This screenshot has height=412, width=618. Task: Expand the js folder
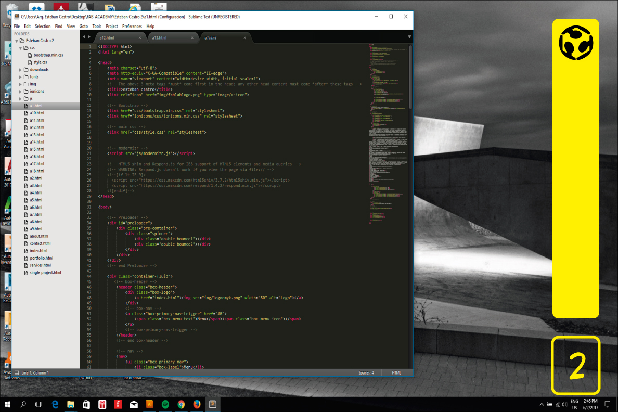tap(20, 98)
